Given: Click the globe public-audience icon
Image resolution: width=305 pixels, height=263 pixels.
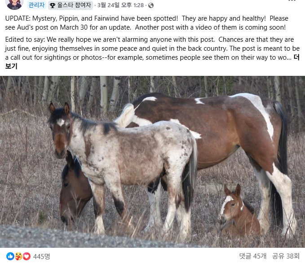Looking at the screenshot, I should (151, 5).
